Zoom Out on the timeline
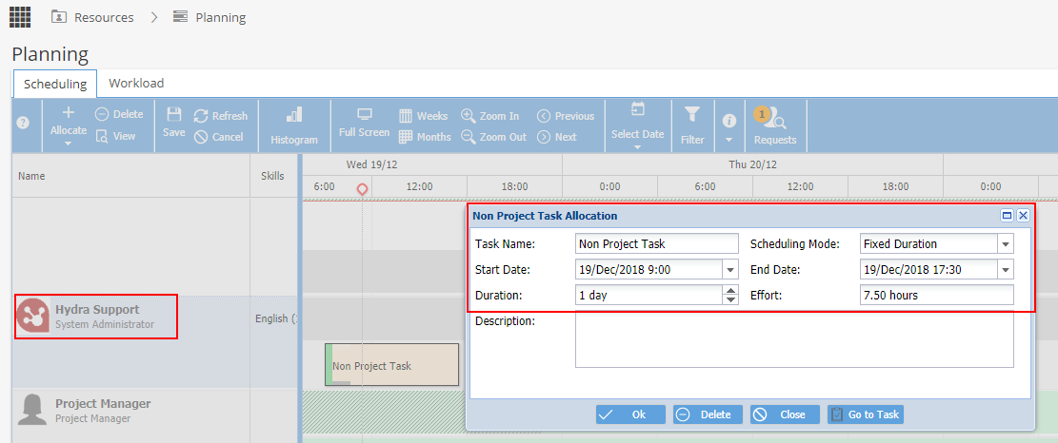This screenshot has width=1058, height=443. [x=493, y=137]
